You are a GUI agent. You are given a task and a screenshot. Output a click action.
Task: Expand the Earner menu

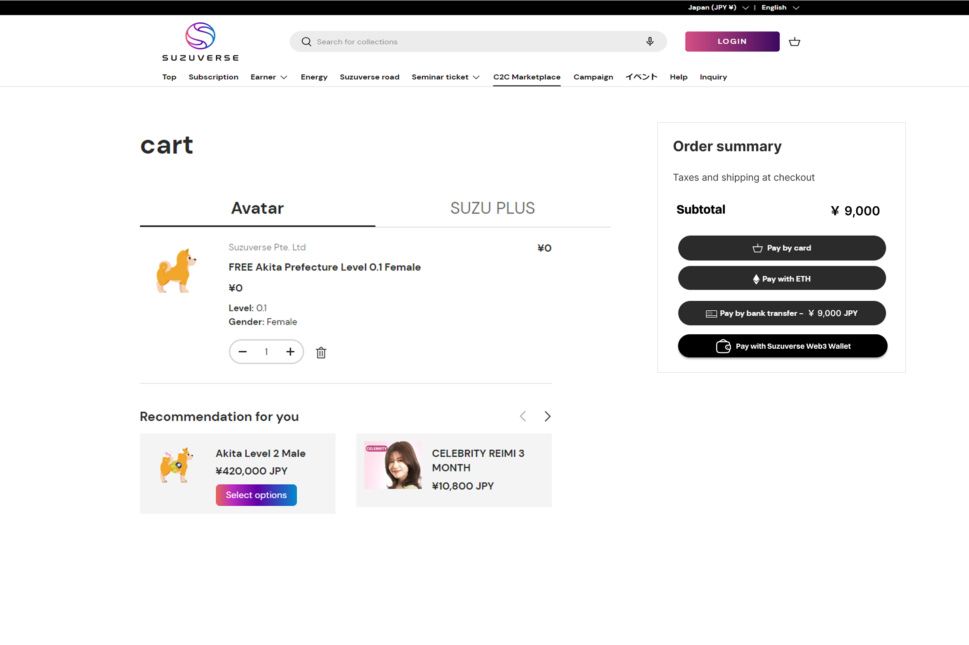click(x=269, y=77)
